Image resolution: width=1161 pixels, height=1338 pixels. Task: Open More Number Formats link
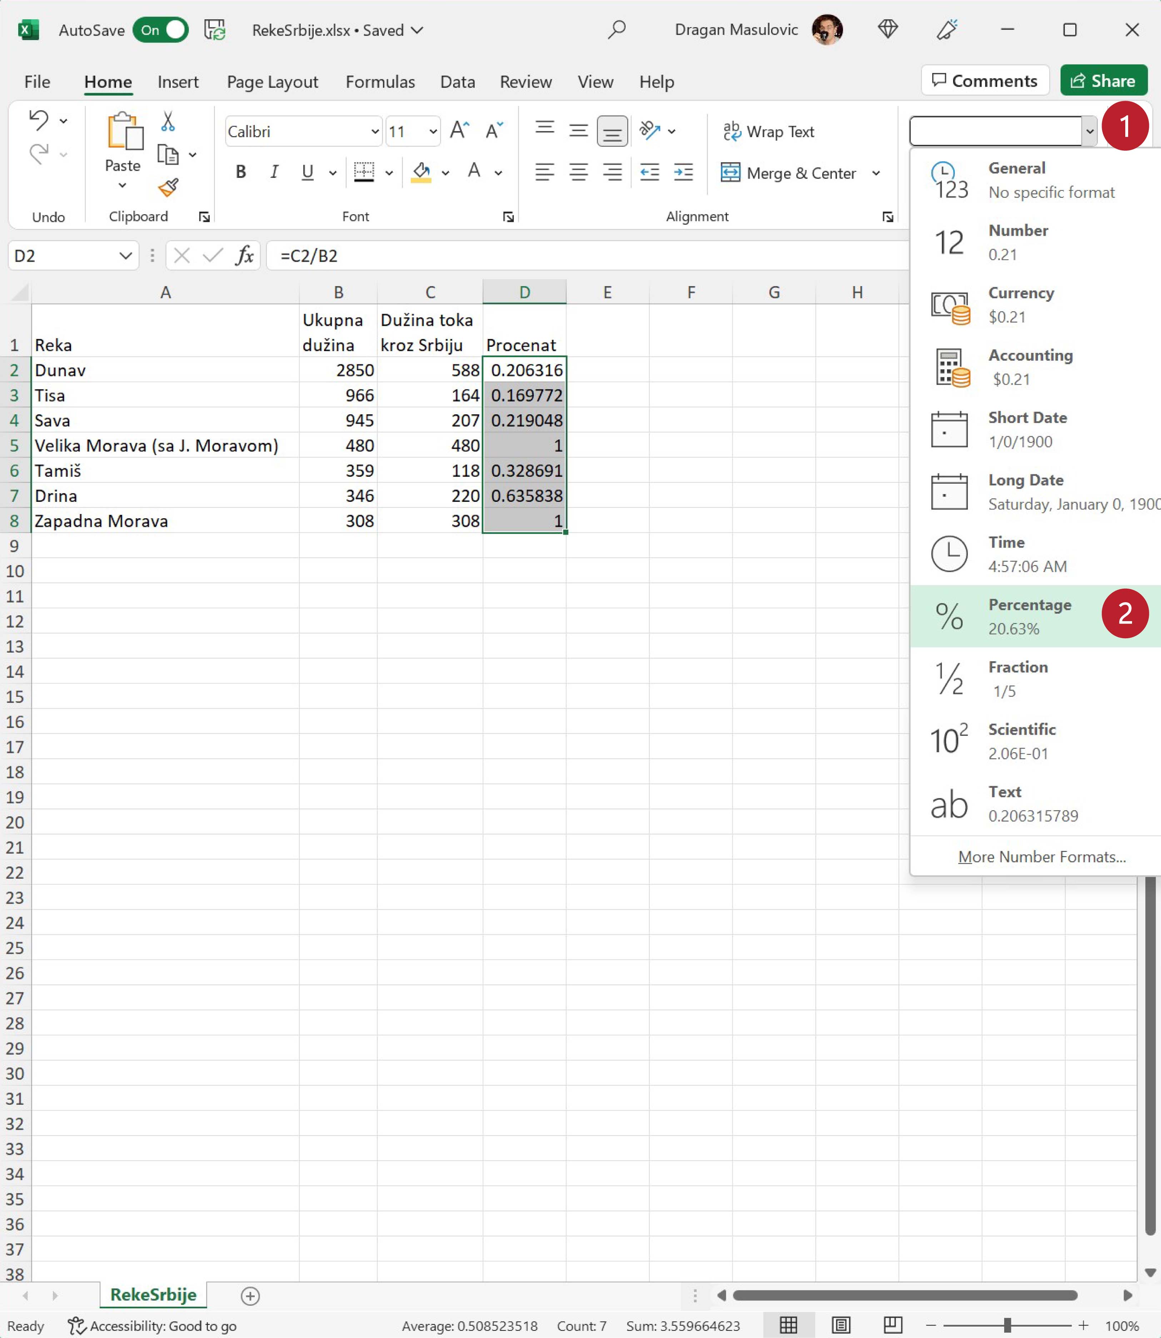[1041, 857]
